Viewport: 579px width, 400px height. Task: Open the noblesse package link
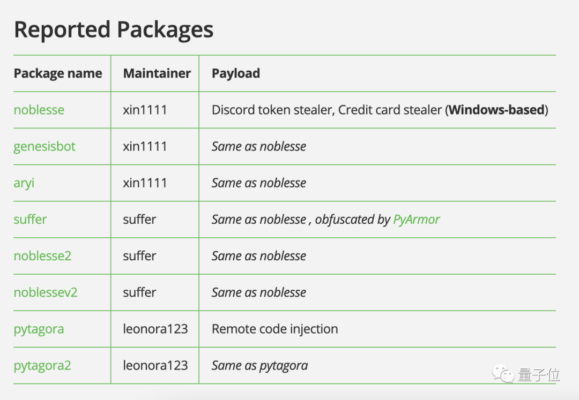(39, 110)
